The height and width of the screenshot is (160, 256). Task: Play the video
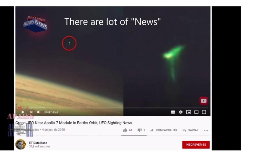tap(23, 112)
